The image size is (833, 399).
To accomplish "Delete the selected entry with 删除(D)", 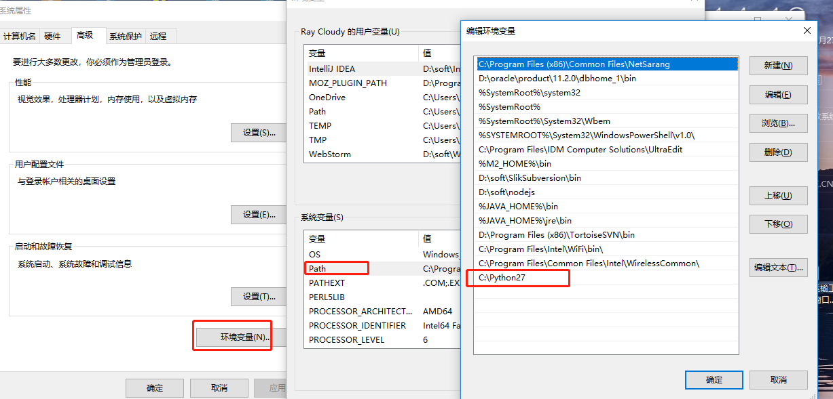I will [x=778, y=152].
